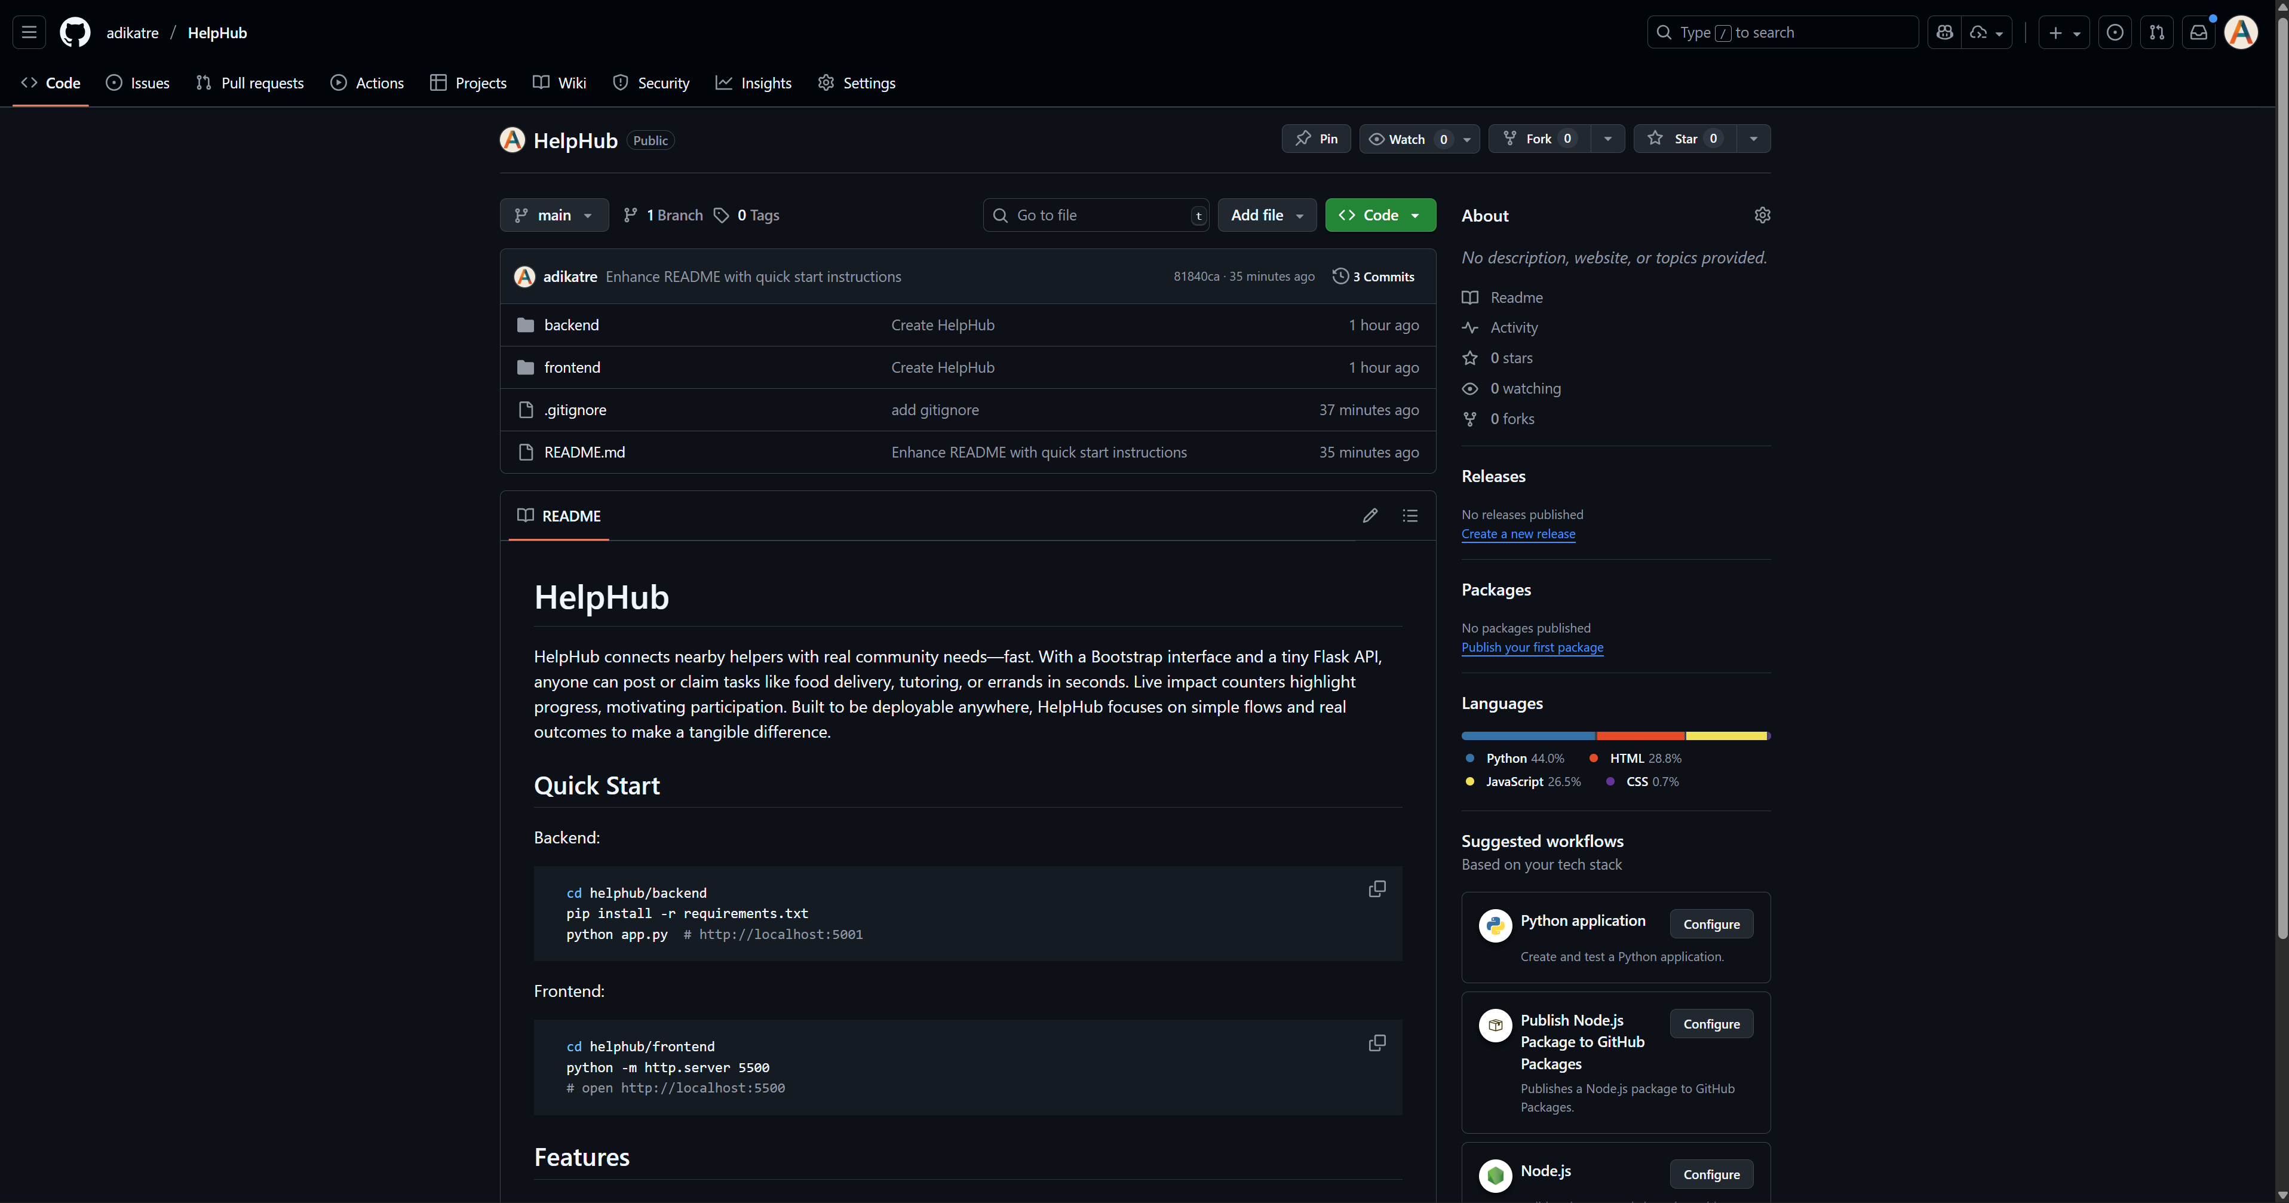Click the GitHub logo icon
The width and height of the screenshot is (2289, 1203).
point(75,33)
